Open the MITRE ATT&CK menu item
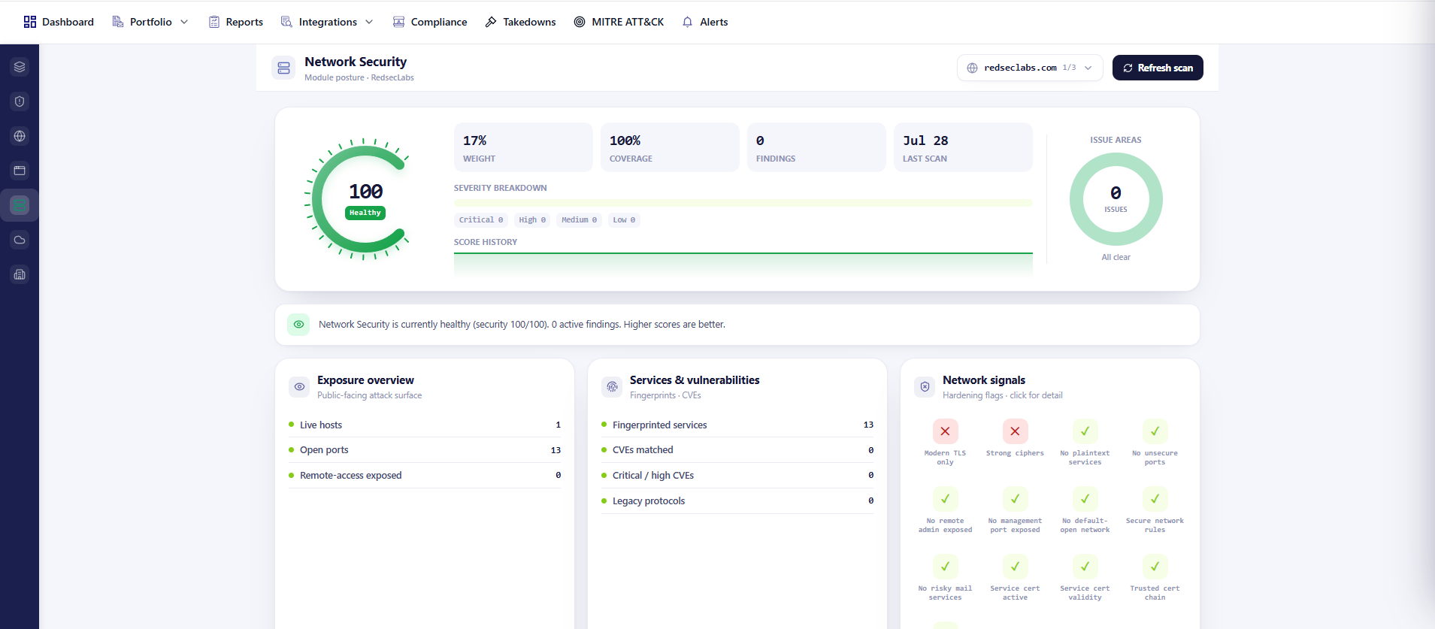Viewport: 1435px width, 629px height. [619, 22]
